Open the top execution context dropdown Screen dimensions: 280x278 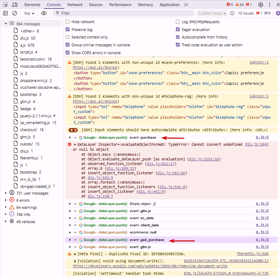point(29,13)
